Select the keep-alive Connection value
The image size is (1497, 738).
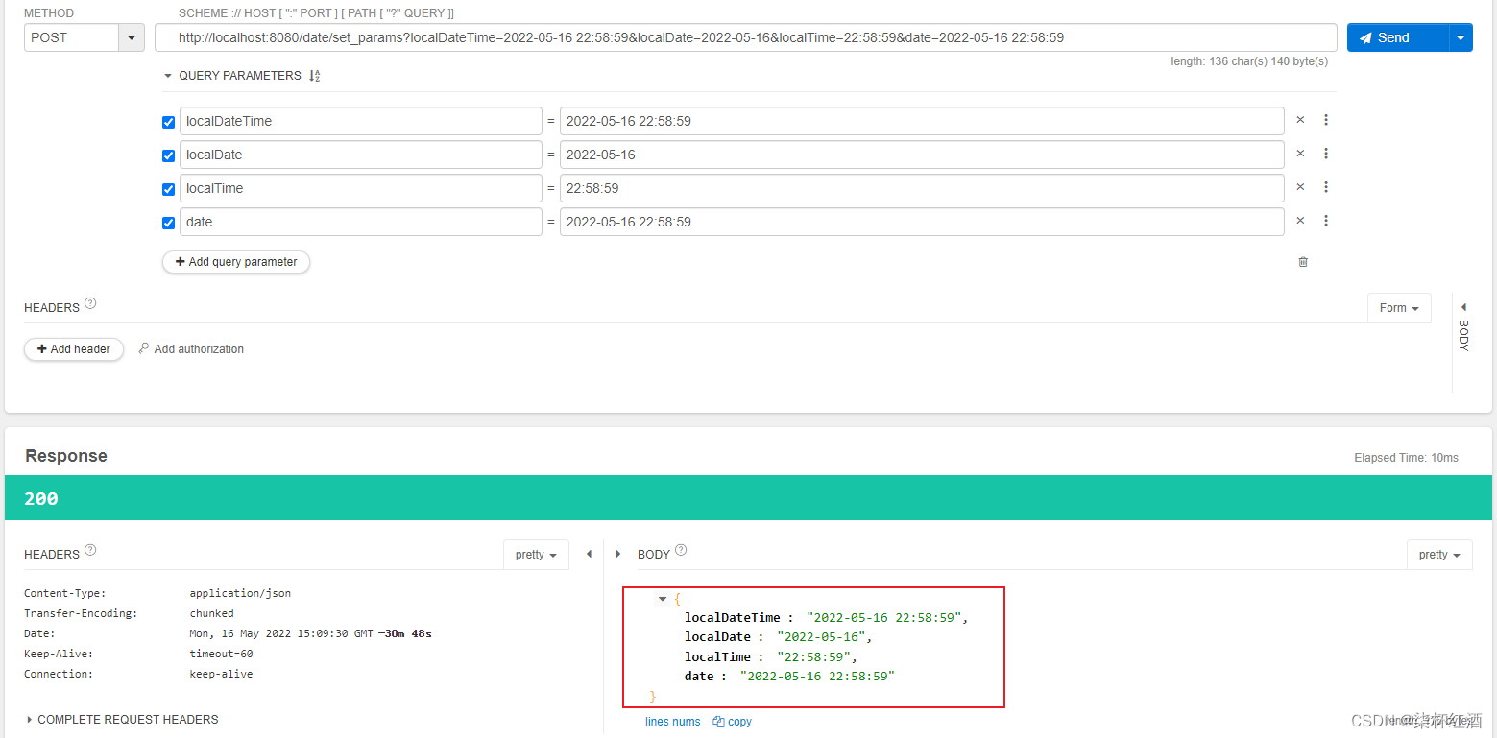pyautogui.click(x=221, y=674)
